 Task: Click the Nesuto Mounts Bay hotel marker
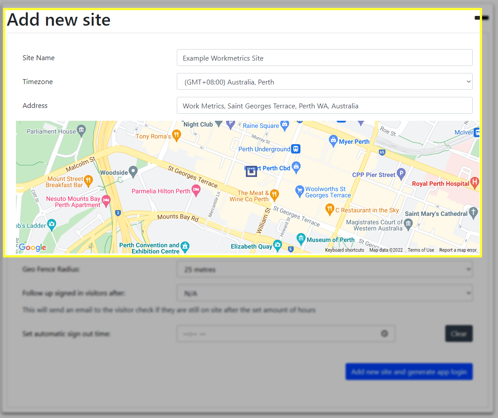(x=106, y=200)
